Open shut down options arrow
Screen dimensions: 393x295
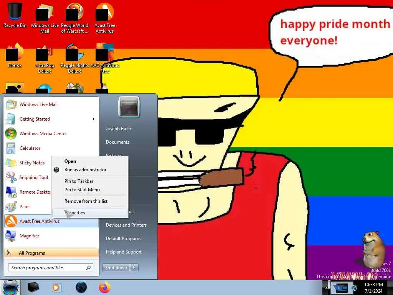point(134,268)
